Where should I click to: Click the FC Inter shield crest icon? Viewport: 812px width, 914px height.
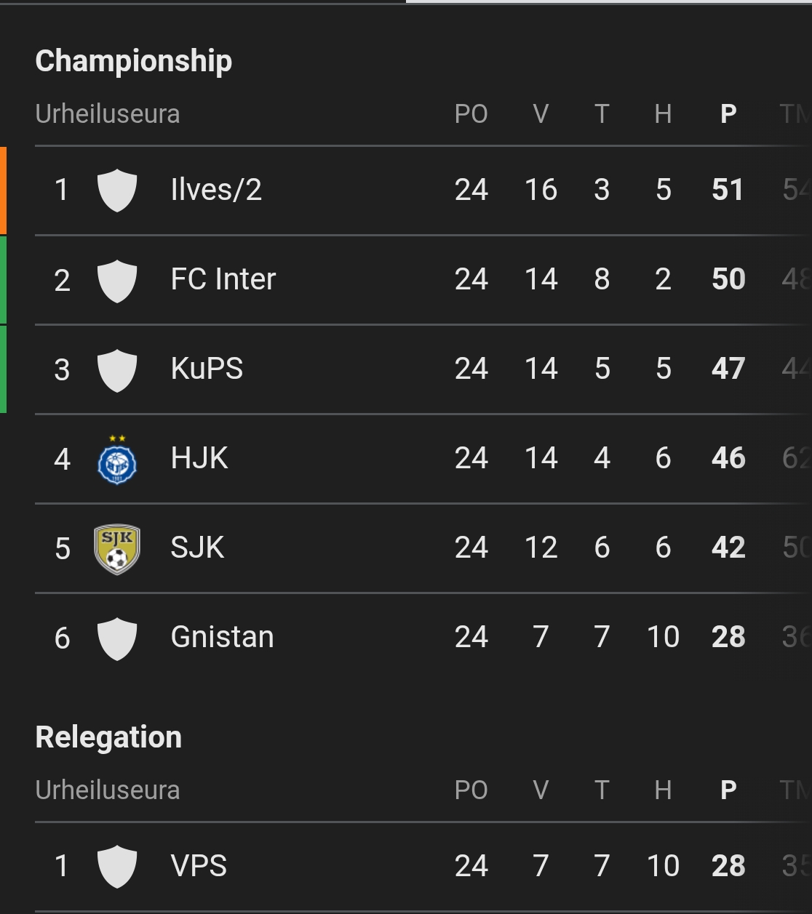tap(117, 280)
